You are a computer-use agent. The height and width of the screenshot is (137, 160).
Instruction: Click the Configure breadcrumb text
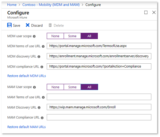pos(93,5)
